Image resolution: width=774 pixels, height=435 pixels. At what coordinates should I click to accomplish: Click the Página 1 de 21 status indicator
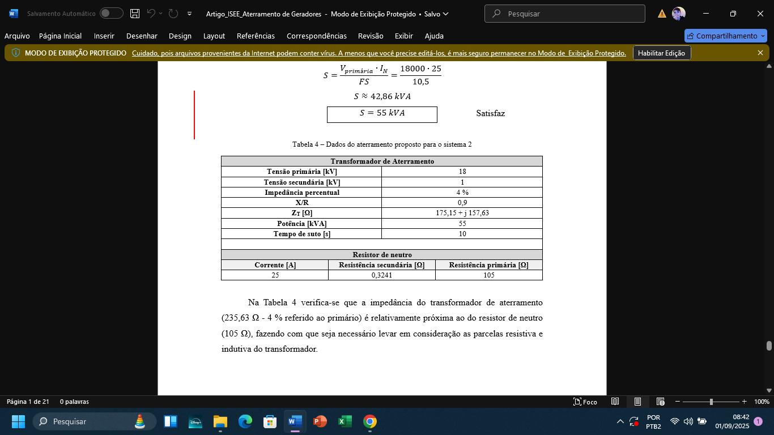[28, 402]
